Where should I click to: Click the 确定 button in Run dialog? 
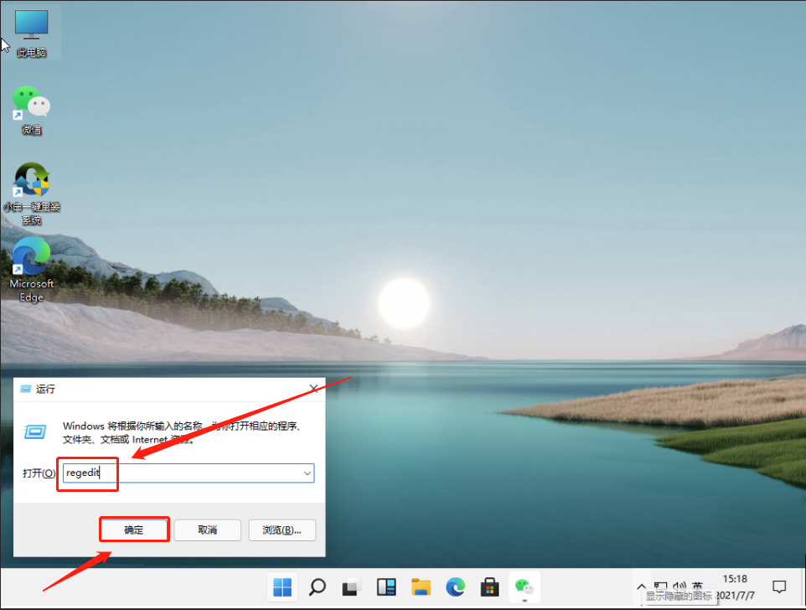[x=134, y=530]
